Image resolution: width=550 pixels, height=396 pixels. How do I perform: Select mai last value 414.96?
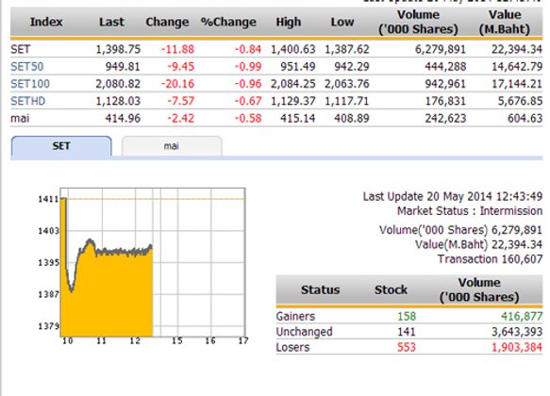point(123,118)
